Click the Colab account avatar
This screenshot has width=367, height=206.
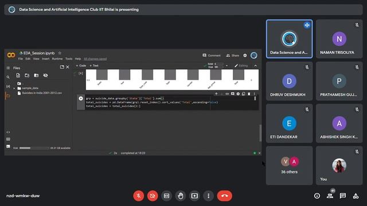pyautogui.click(x=253, y=56)
